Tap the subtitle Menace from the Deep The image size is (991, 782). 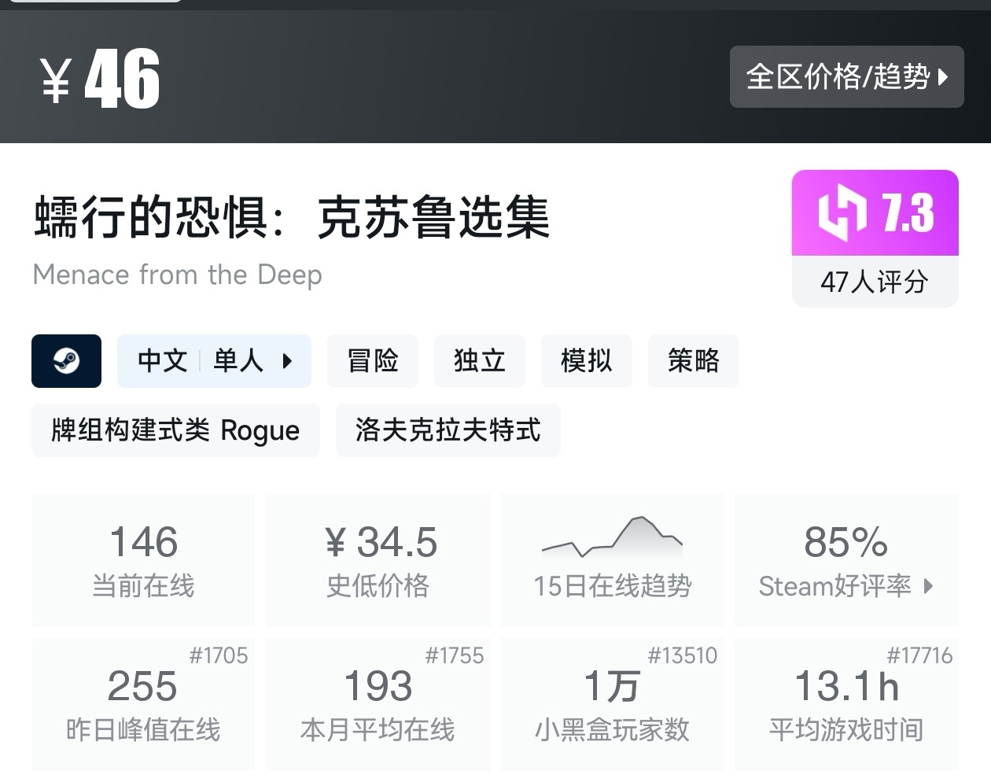pyautogui.click(x=178, y=275)
